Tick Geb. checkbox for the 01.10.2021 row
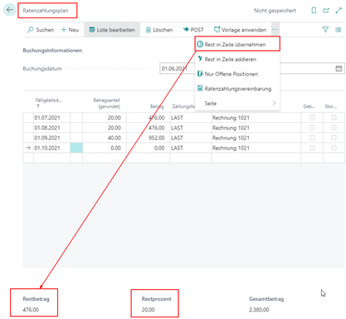The image size is (346, 319). click(312, 148)
